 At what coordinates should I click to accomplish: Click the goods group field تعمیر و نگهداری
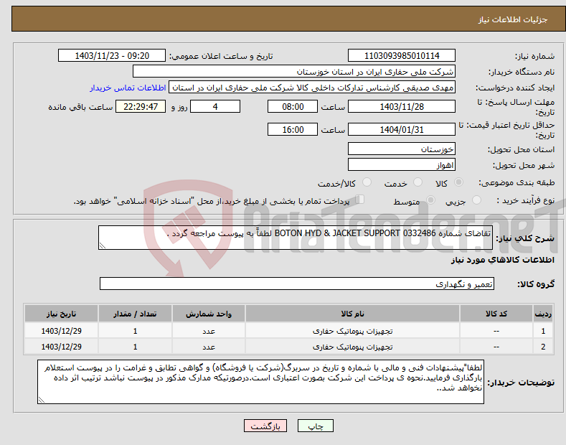click(297, 284)
